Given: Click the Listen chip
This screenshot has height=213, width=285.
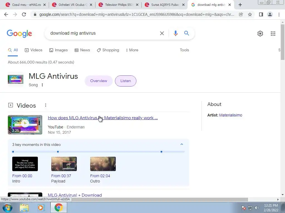Looking at the screenshot, I should [126, 81].
